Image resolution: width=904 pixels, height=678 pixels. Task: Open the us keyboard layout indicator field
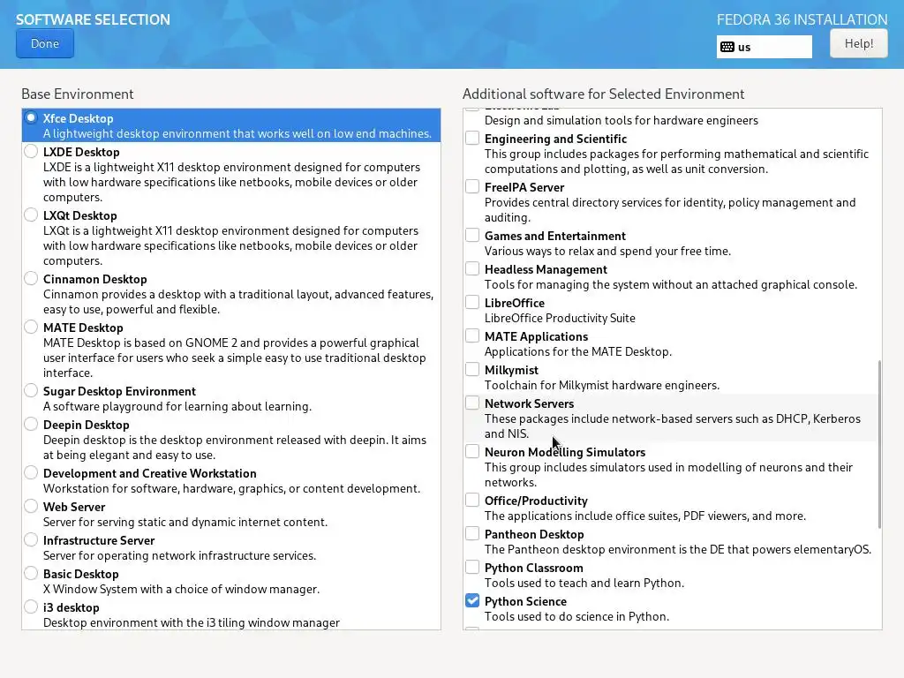pos(764,48)
